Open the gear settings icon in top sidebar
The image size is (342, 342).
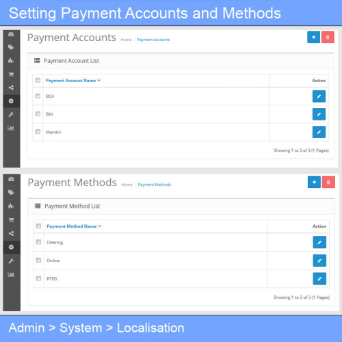11,101
